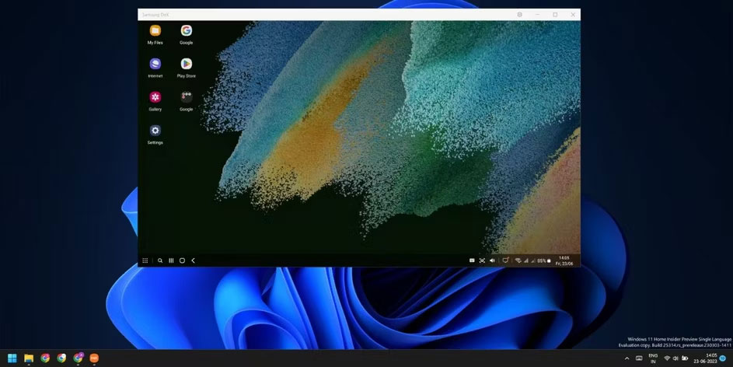Open the Gallery app
Screen dimensions: 733x367
pos(155,96)
